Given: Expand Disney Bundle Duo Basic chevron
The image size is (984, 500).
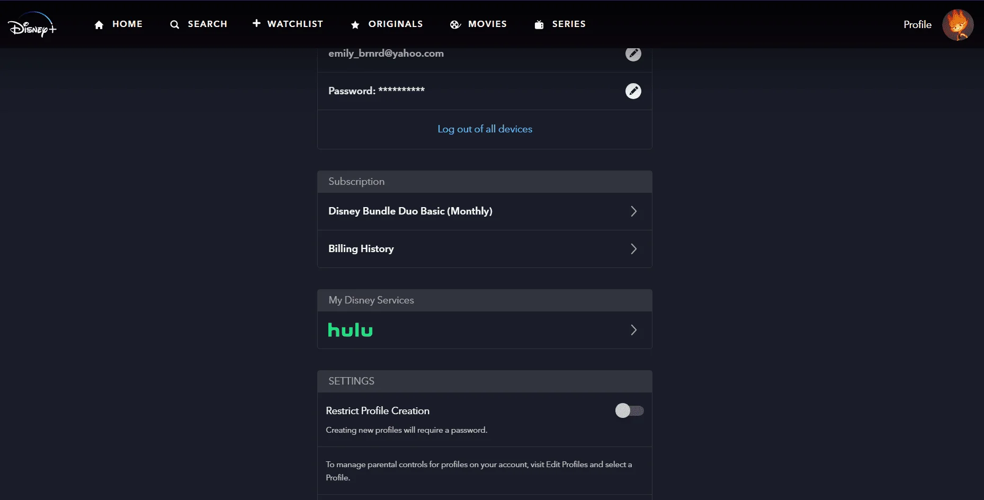Looking at the screenshot, I should pos(633,211).
